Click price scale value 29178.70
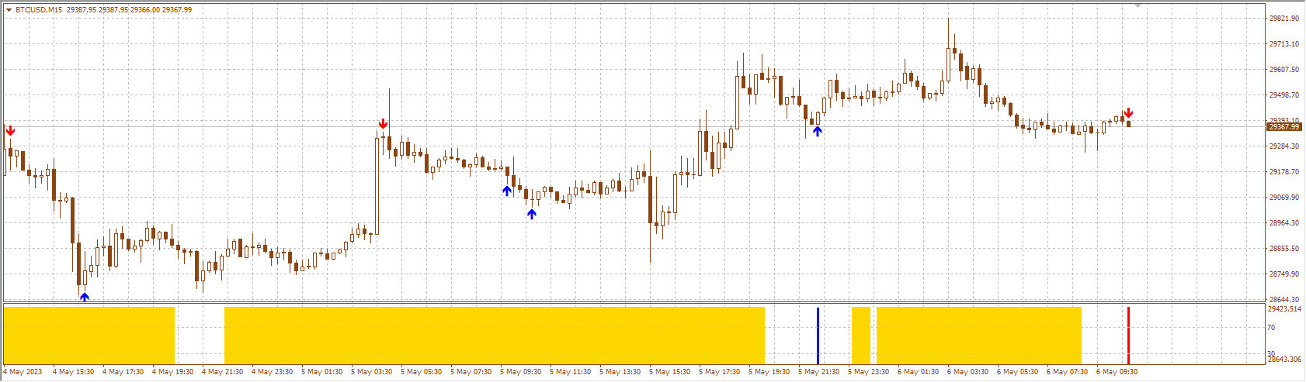Image resolution: width=1306 pixels, height=382 pixels. (1284, 172)
